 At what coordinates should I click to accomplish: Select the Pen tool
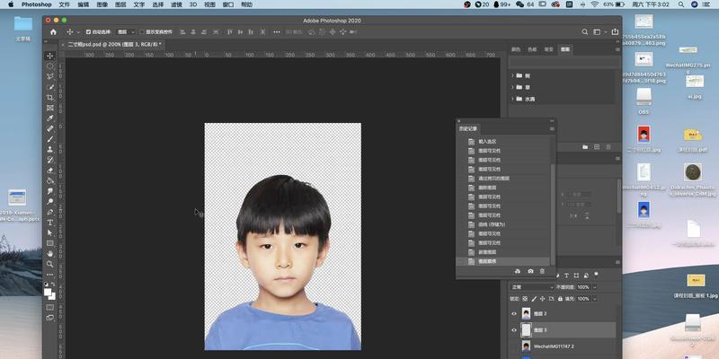click(x=50, y=212)
